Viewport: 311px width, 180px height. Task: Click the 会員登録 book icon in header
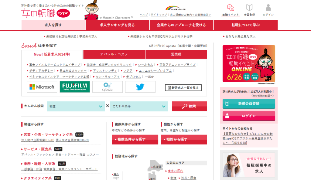[x=249, y=8]
